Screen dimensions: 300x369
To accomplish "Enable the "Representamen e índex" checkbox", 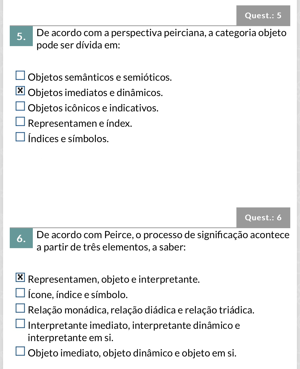I will tap(20, 122).
